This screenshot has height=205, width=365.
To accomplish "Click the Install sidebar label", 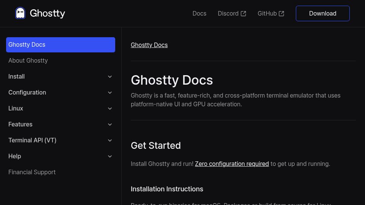I will point(16,76).
